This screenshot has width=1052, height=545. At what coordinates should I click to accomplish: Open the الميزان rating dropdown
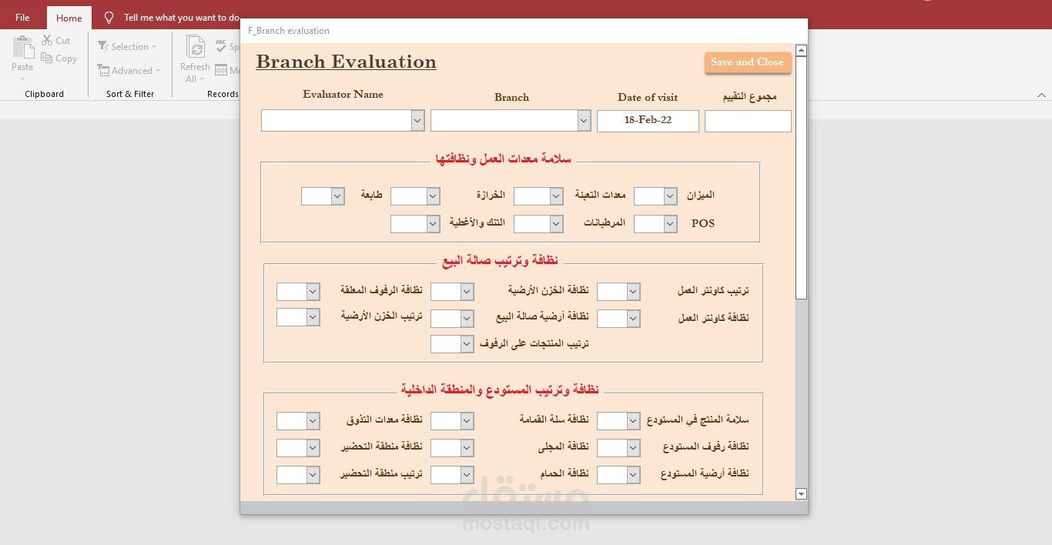(x=670, y=196)
